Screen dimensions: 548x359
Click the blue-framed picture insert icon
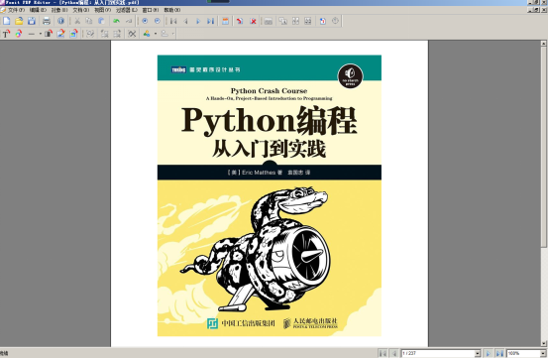73,34
